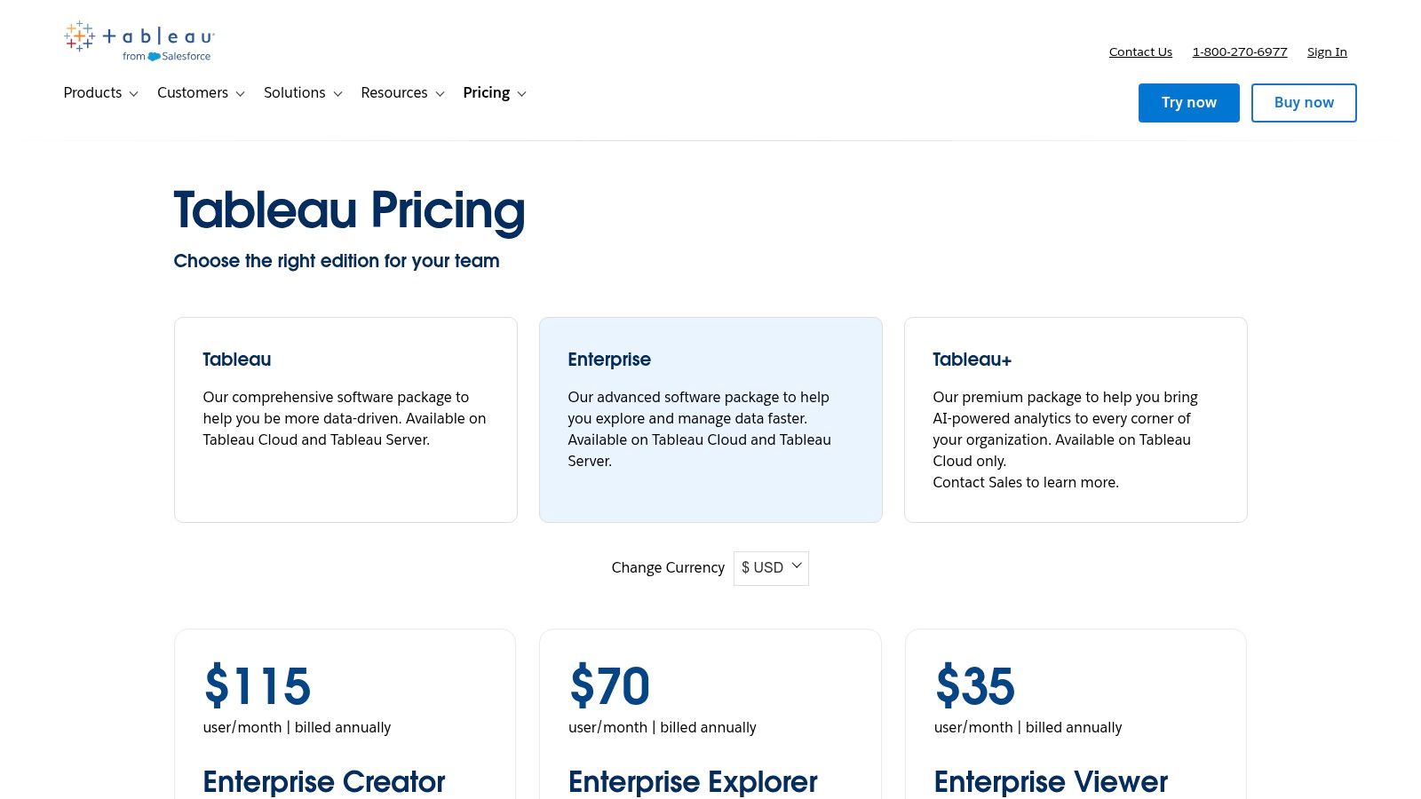Open the Resources navigation menu
The image size is (1421, 799).
(394, 93)
